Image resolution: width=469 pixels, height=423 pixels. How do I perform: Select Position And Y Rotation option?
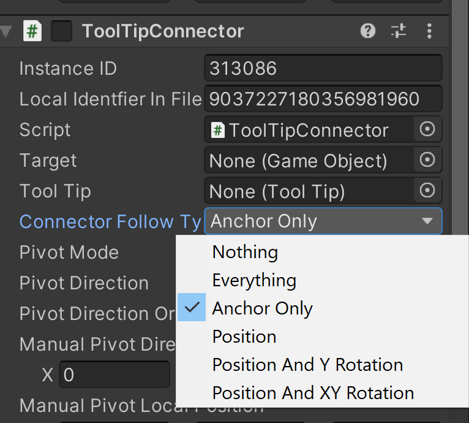pos(307,365)
